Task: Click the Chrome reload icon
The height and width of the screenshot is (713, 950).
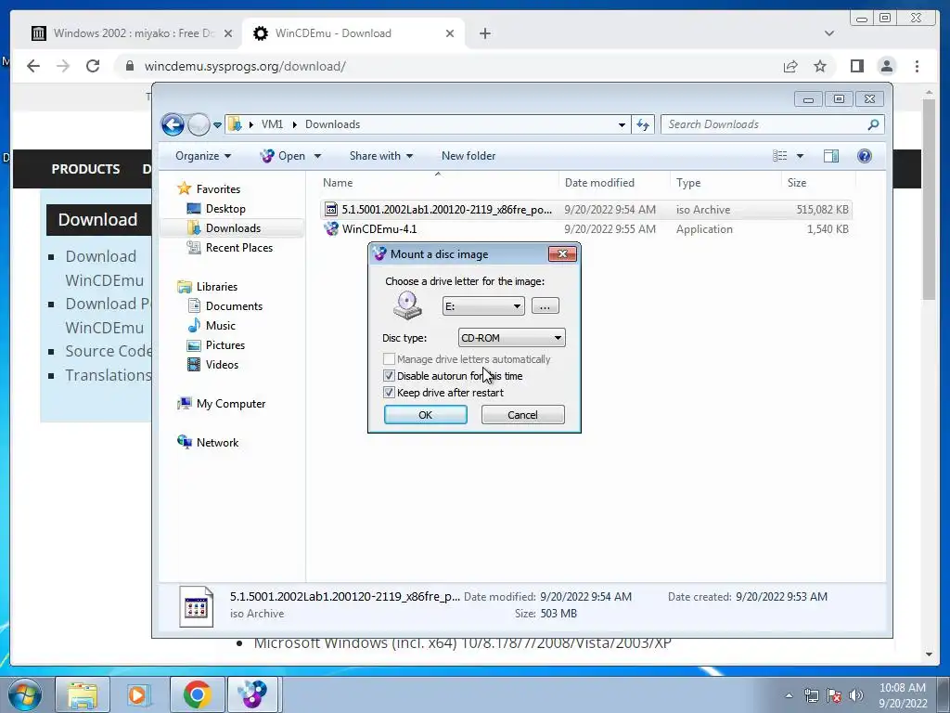Action: tap(93, 66)
